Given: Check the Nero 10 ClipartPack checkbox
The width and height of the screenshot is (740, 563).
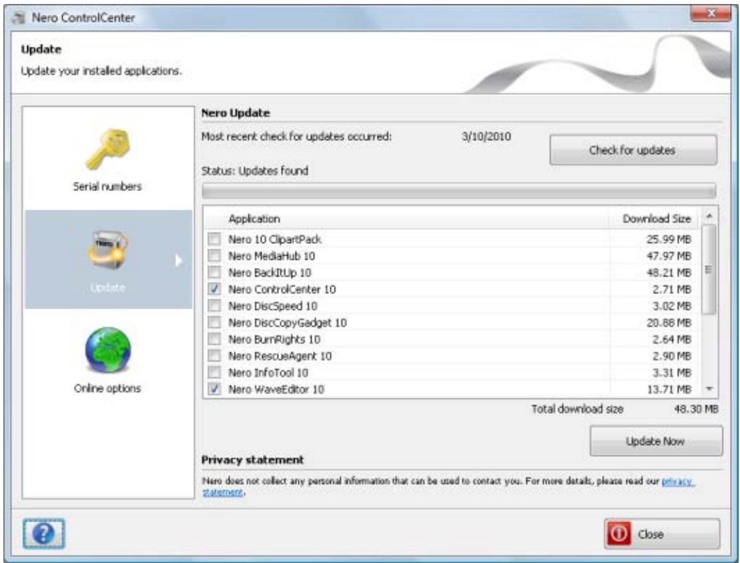Looking at the screenshot, I should pyautogui.click(x=214, y=238).
